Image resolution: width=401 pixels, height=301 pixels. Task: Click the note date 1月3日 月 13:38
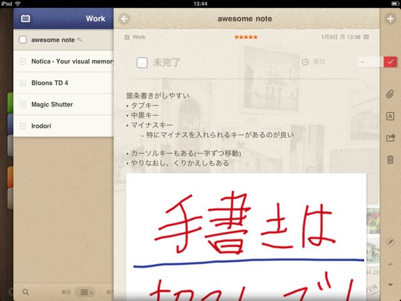click(341, 37)
